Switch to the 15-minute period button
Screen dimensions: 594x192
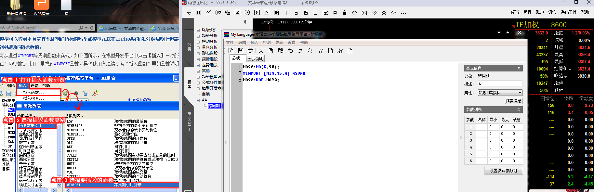(305, 13)
